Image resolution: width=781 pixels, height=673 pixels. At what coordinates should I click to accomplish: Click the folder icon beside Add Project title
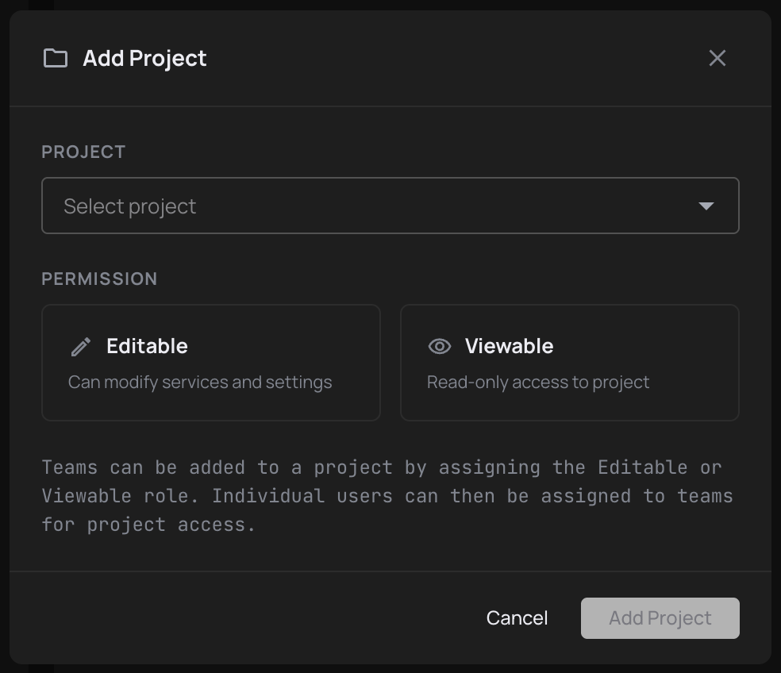click(56, 58)
